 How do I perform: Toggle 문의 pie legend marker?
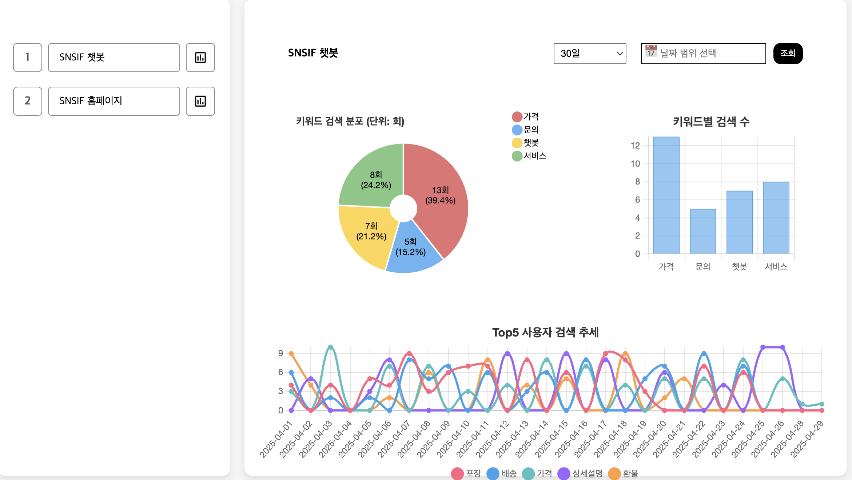(517, 130)
